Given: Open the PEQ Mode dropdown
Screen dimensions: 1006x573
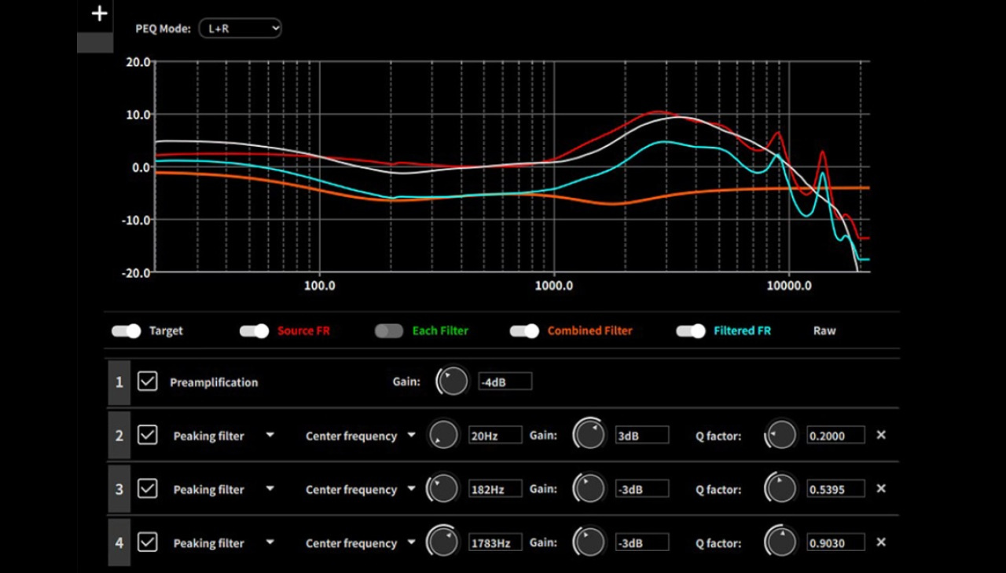Looking at the screenshot, I should coord(240,28).
